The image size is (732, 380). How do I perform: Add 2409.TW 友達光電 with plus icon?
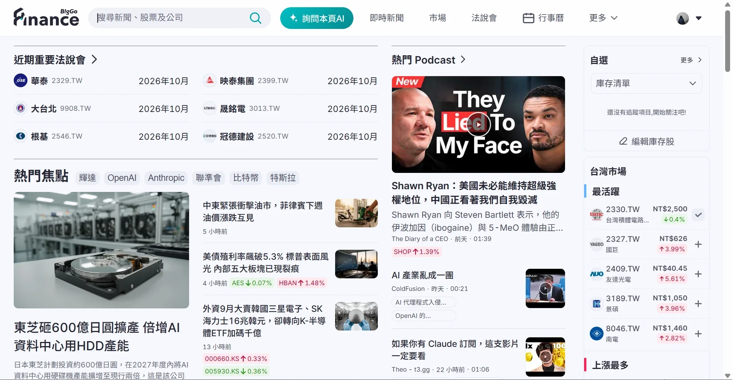click(x=698, y=274)
